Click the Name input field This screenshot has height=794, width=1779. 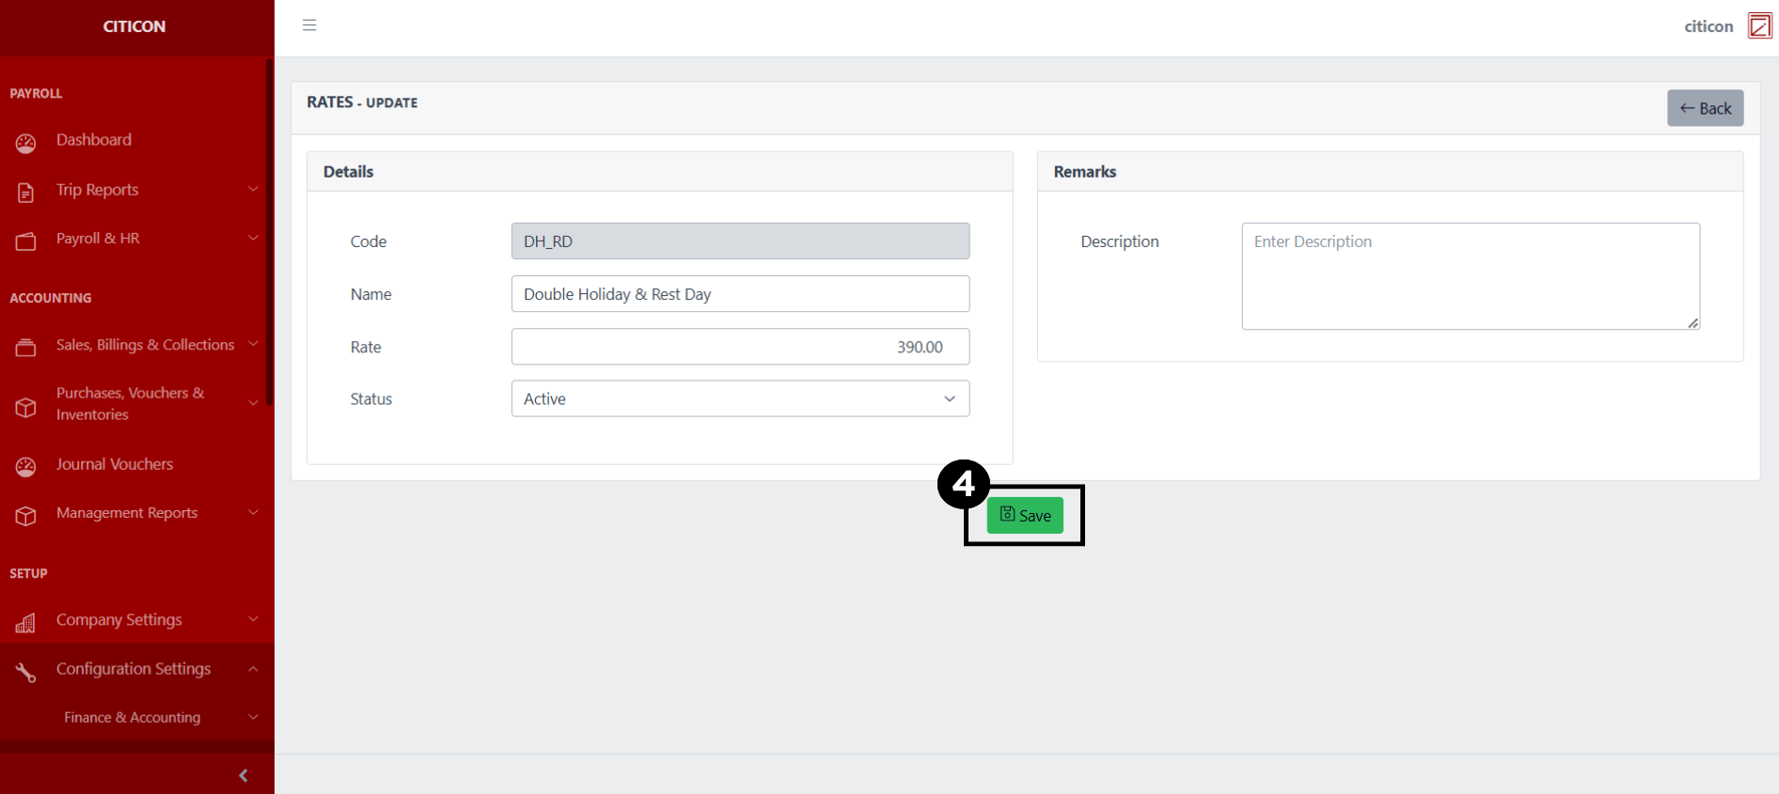coord(740,294)
